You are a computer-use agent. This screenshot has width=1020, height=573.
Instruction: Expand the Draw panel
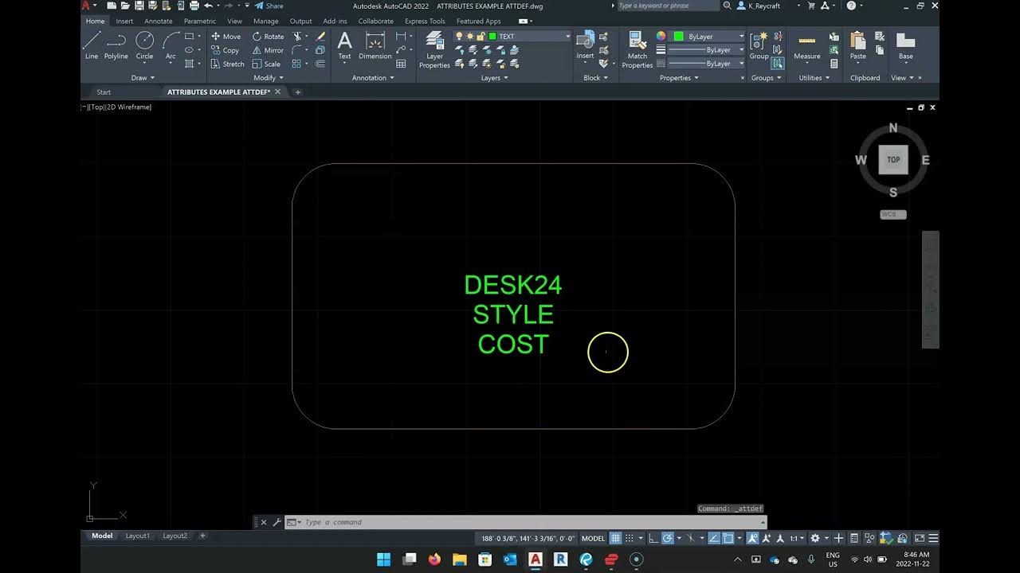tap(143, 78)
